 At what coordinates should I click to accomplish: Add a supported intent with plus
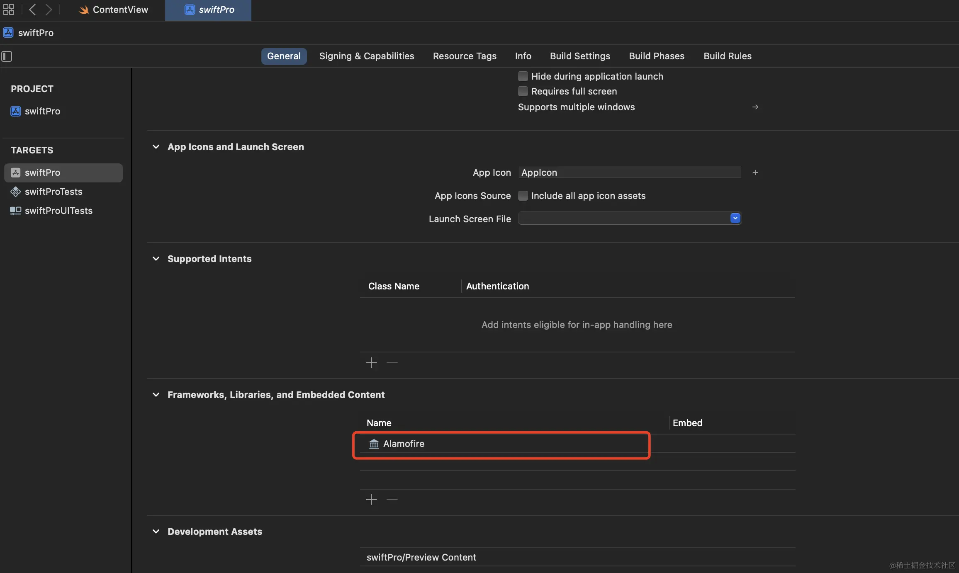371,363
